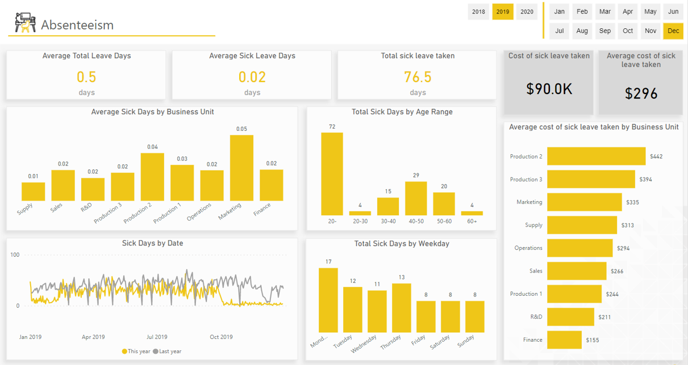Click the Total sick leave taken card

coord(418,75)
